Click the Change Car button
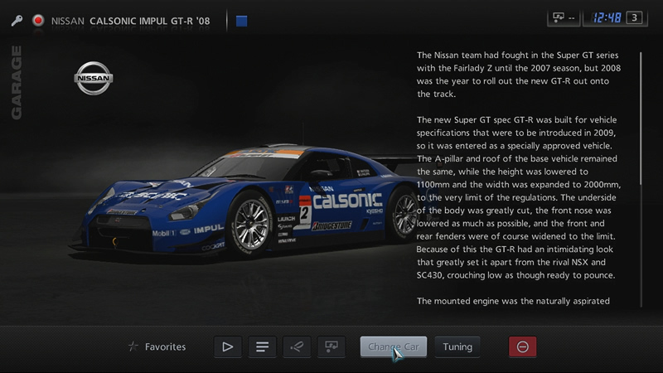The height and width of the screenshot is (373, 663). click(394, 346)
